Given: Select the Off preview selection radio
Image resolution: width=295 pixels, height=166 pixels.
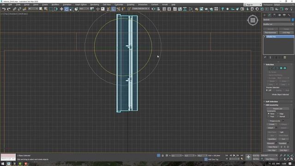Looking at the screenshot, I should click(x=267, y=90).
